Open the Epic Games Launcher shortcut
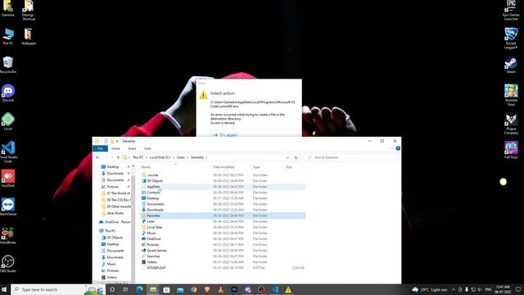This screenshot has width=524, height=295. [x=511, y=10]
